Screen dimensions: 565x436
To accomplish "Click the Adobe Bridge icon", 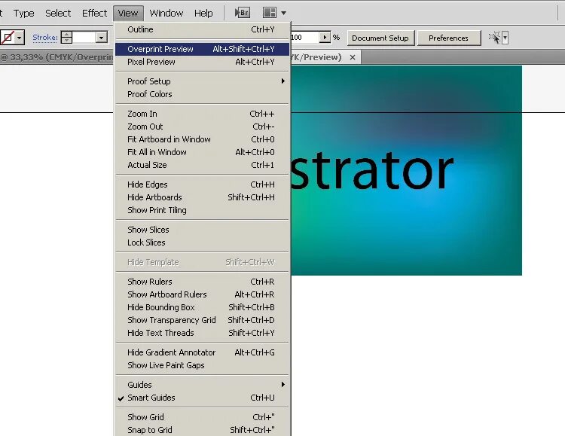I will [242, 13].
